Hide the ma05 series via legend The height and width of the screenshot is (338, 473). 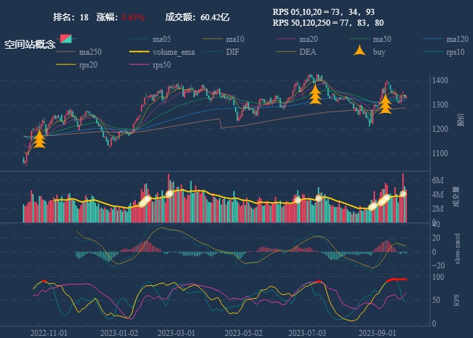pos(161,39)
